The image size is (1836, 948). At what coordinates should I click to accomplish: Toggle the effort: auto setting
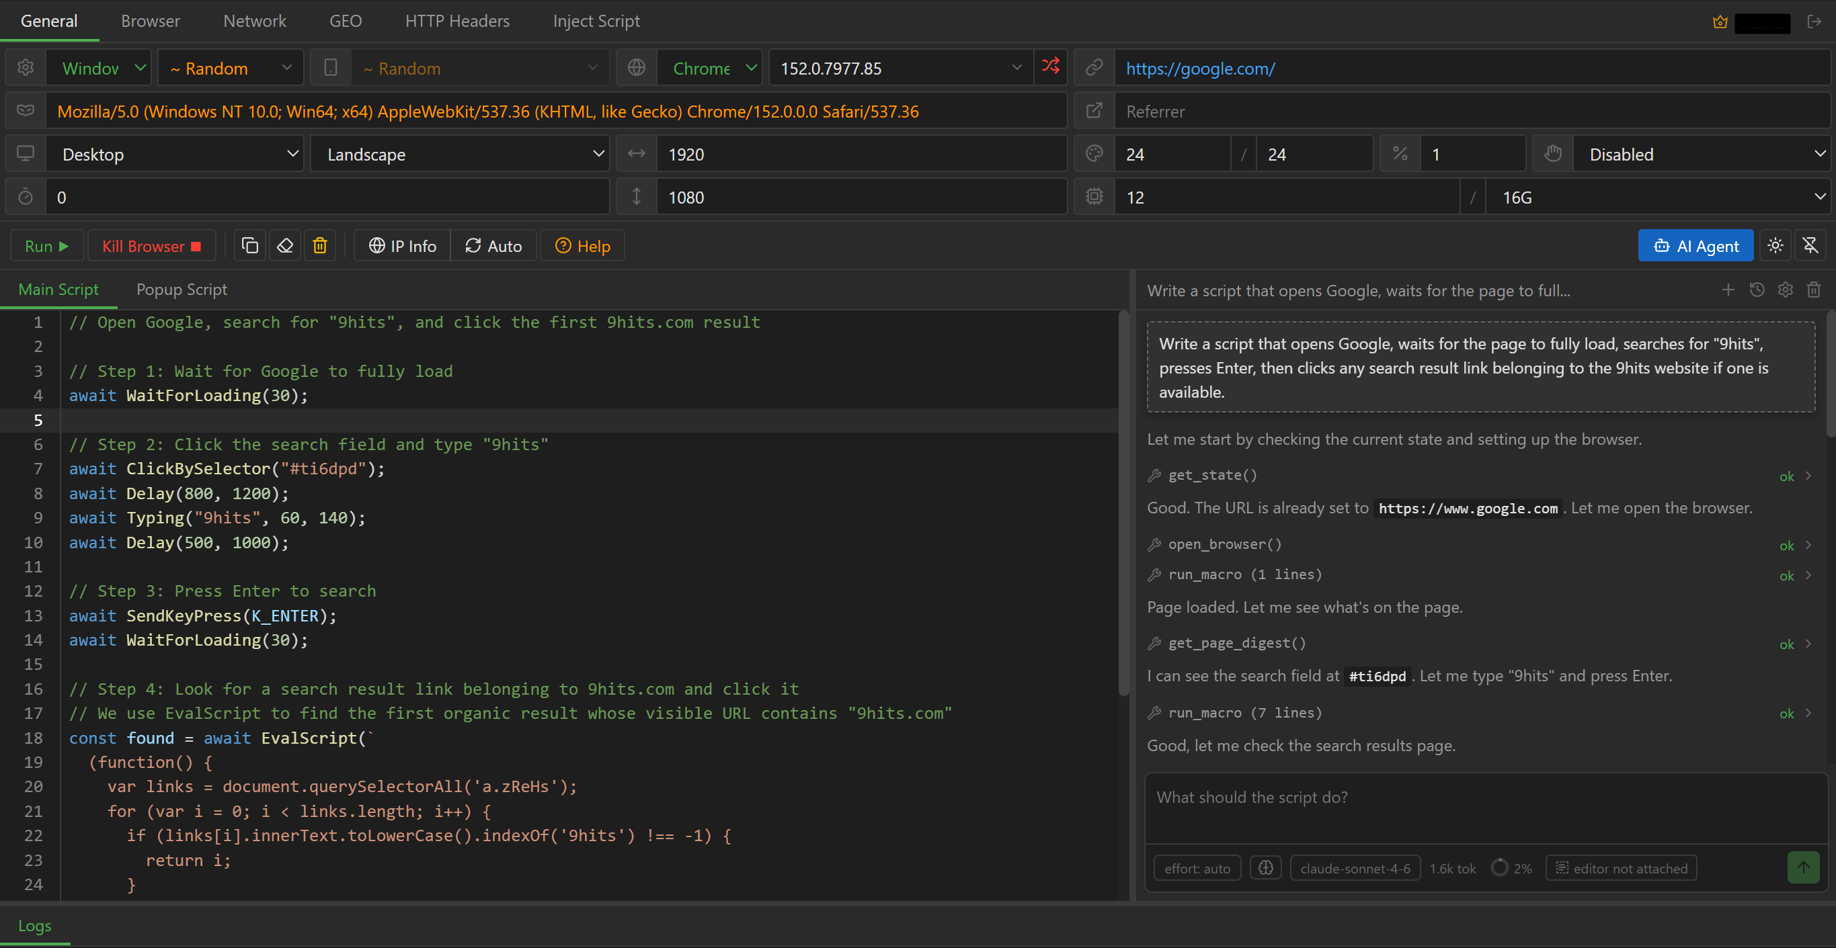[1197, 868]
